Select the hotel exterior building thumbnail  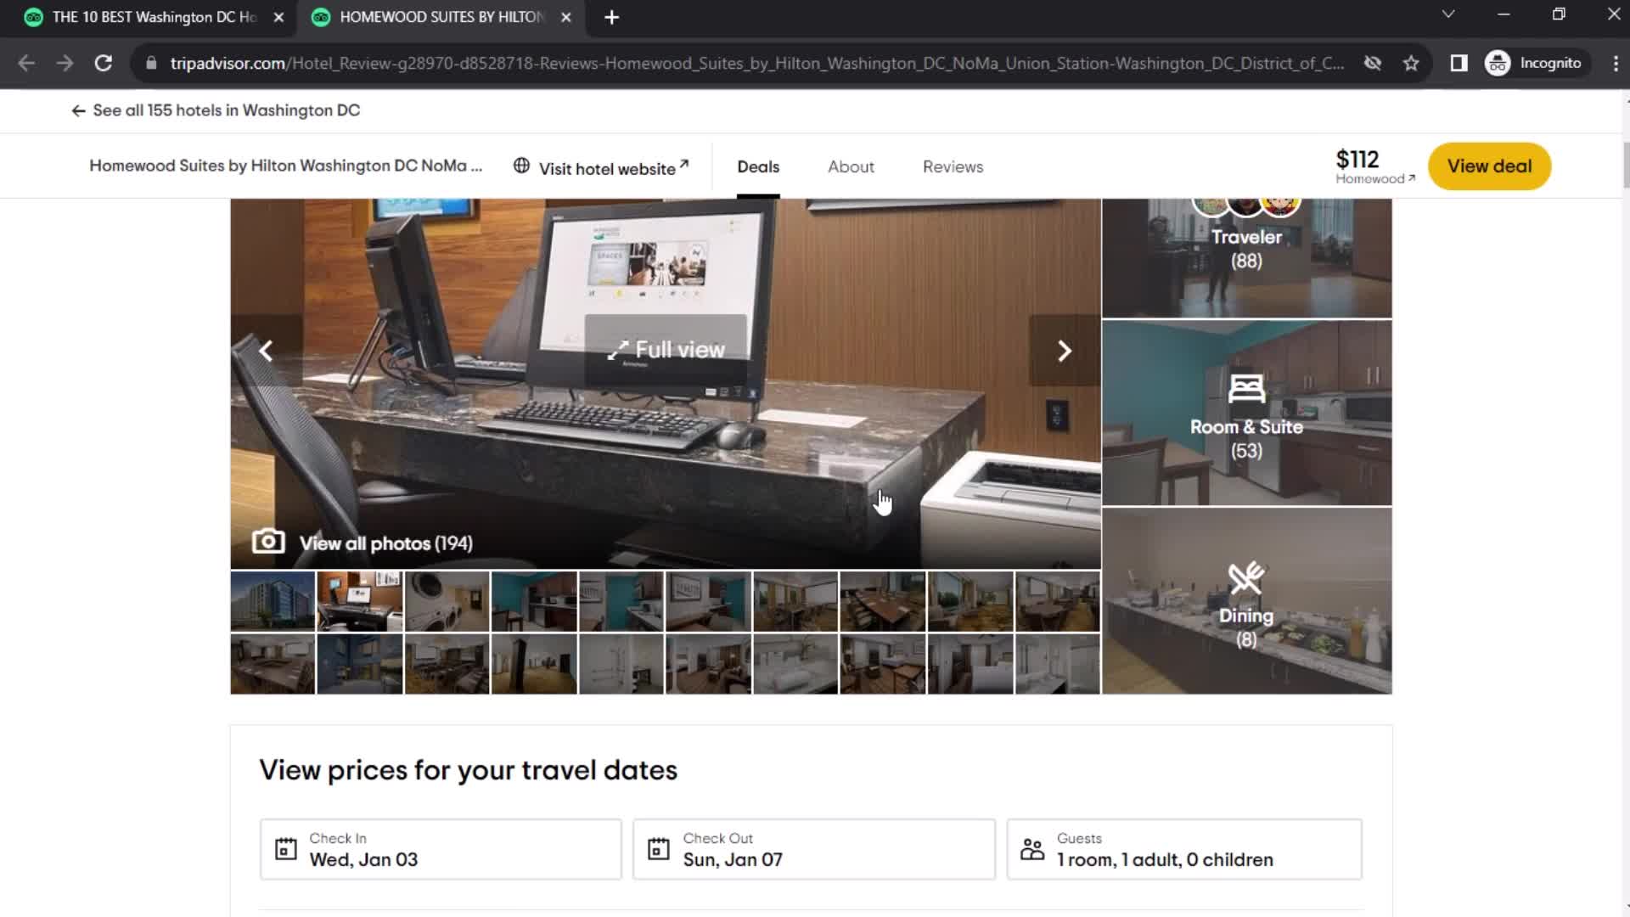273,601
